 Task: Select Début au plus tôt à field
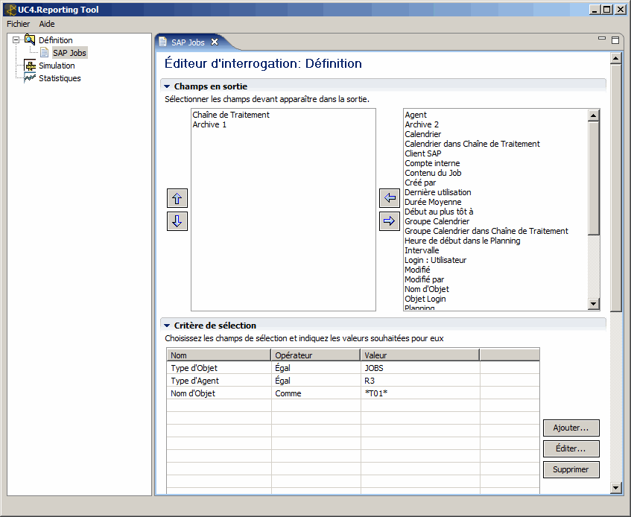coord(439,212)
